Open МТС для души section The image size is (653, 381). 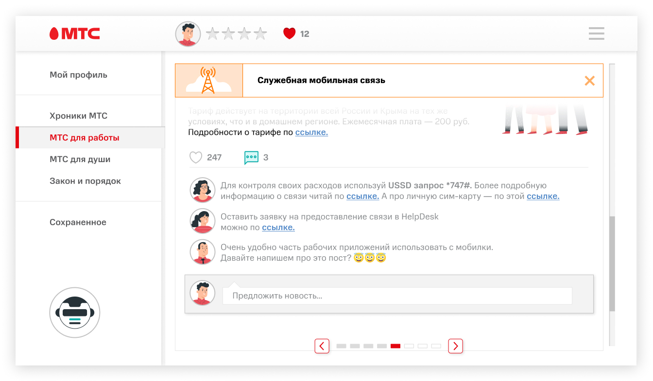point(80,159)
